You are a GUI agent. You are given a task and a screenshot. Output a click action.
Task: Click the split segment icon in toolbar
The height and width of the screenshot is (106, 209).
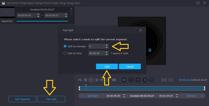[124, 80]
